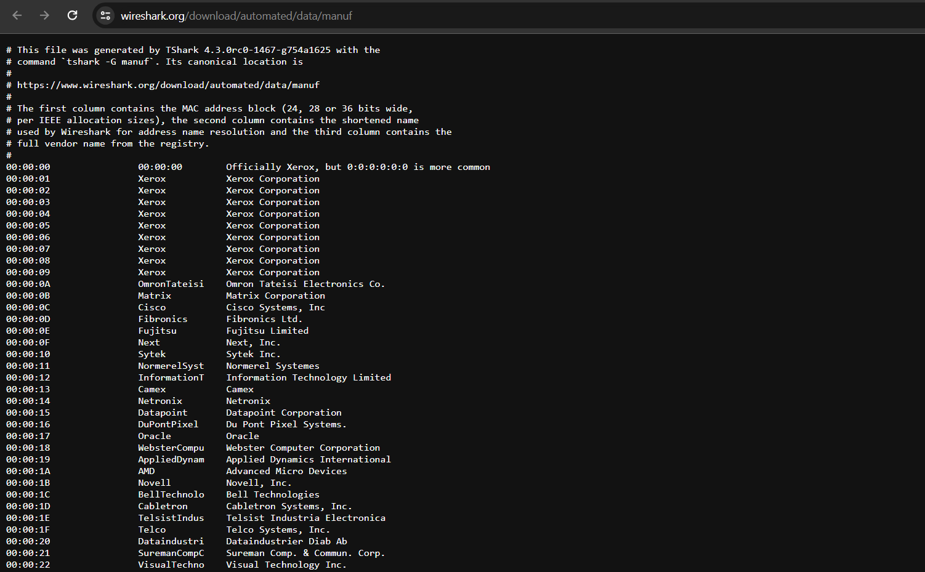
Task: Click "Fujitsu Limited" in the third column
Action: point(267,331)
